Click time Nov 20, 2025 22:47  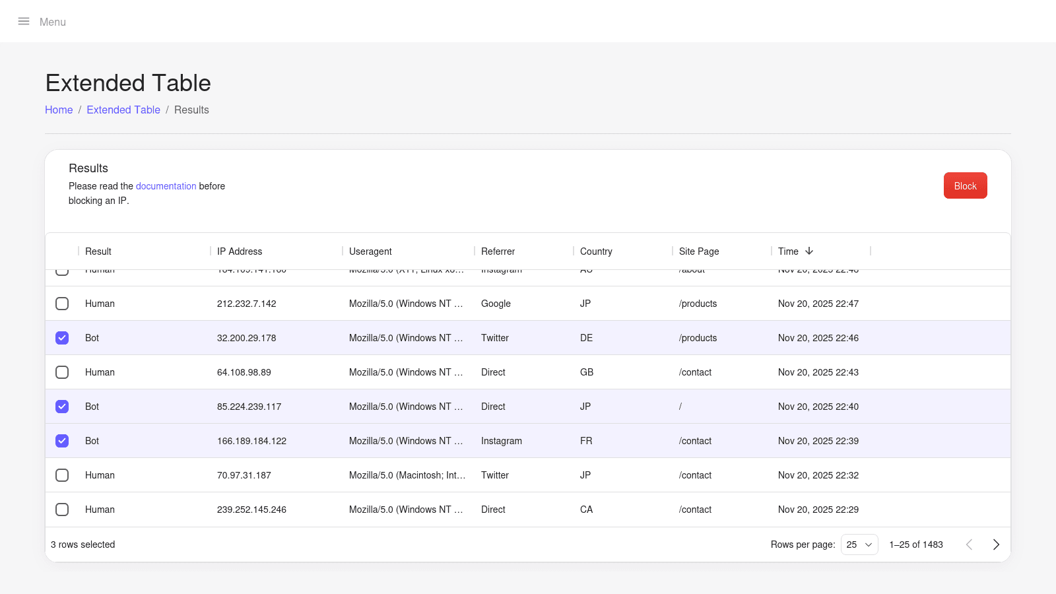[x=818, y=304]
